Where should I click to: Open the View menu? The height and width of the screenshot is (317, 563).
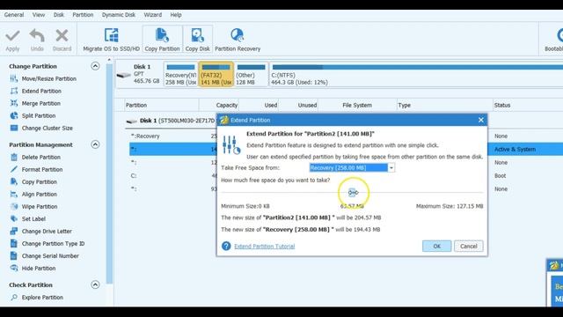tap(39, 15)
